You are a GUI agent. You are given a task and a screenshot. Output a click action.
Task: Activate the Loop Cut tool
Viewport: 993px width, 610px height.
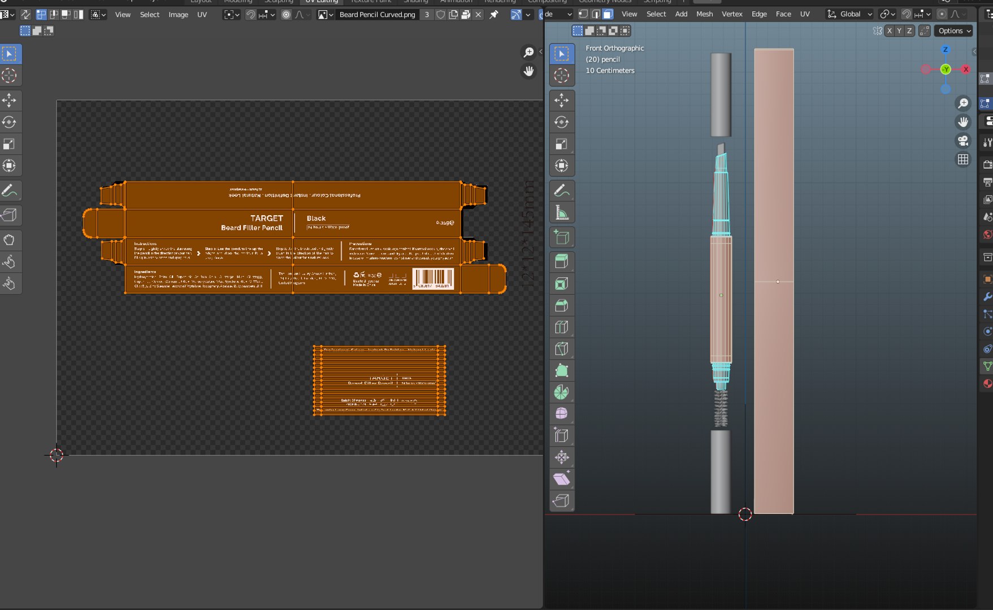click(x=562, y=327)
